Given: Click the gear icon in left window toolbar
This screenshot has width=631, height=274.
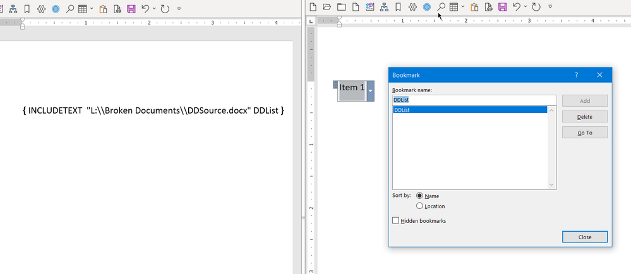Looking at the screenshot, I should [42, 9].
